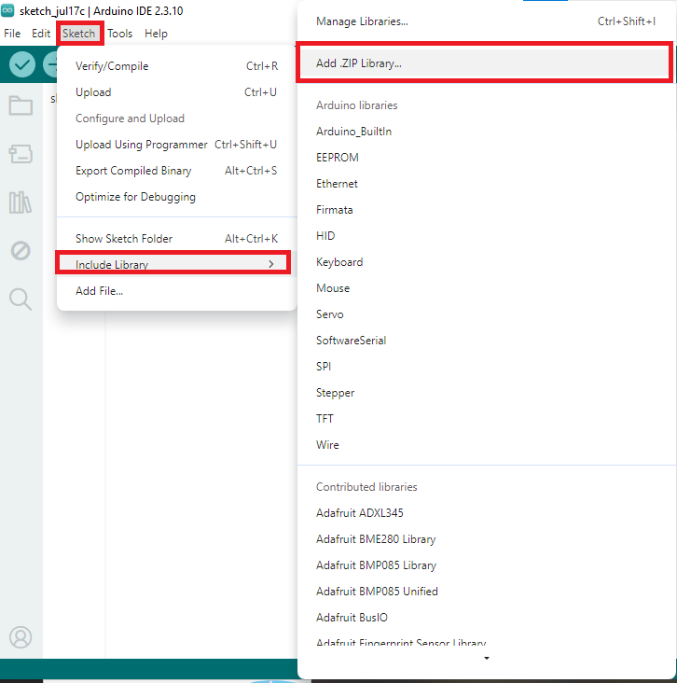Viewport: 677px width, 683px height.
Task: Choose Show Sketch Folder
Action: pos(176,239)
